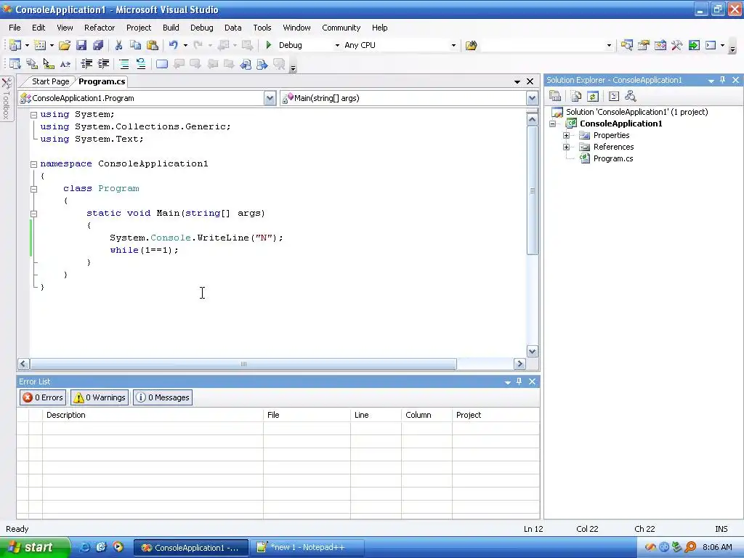
Task: Cut selection using the scissors icon
Action: pos(118,45)
